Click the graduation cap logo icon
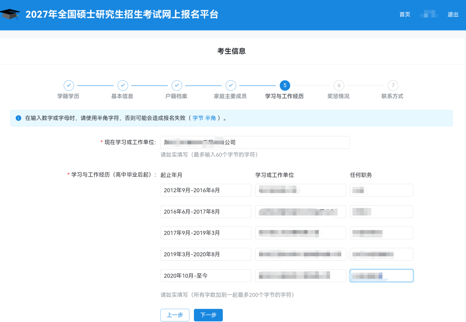 pos(10,14)
